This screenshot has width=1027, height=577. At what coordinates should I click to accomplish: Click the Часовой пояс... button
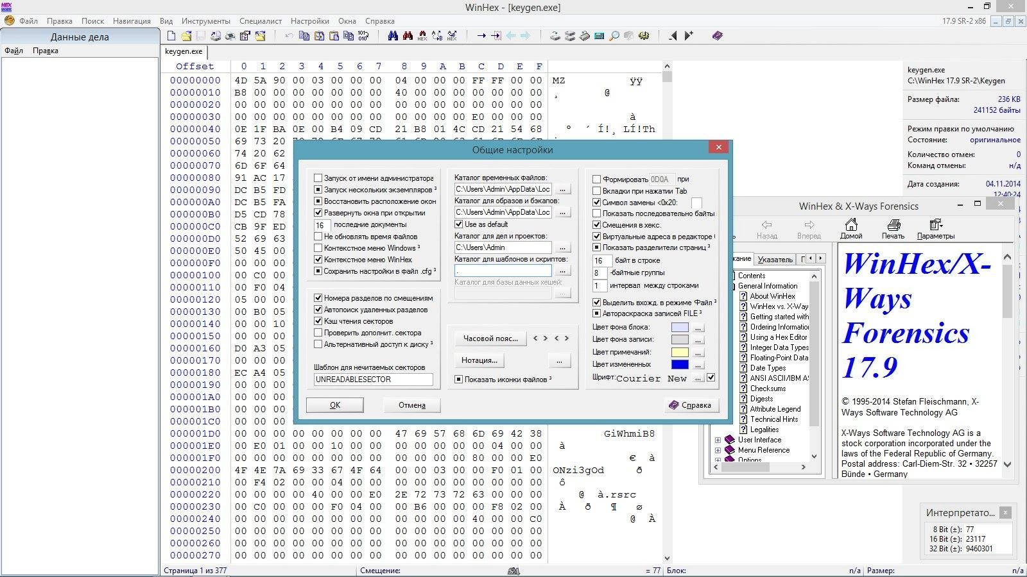pos(490,339)
